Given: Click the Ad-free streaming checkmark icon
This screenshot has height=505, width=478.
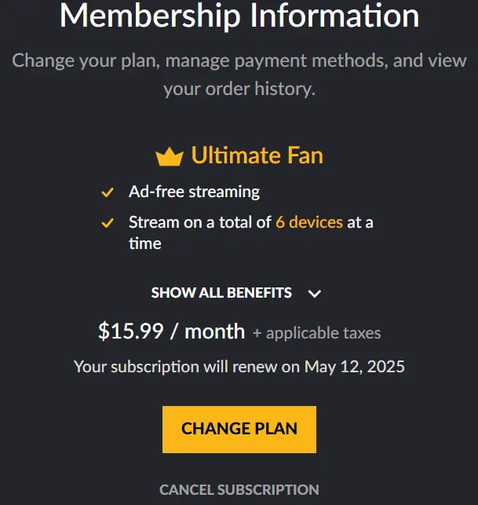Looking at the screenshot, I should point(108,192).
